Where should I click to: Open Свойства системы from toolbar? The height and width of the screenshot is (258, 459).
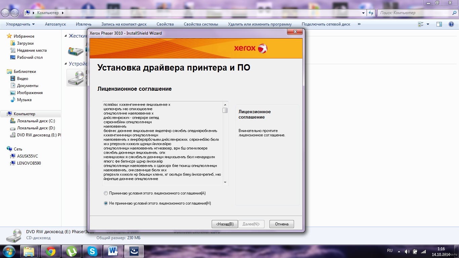click(201, 24)
